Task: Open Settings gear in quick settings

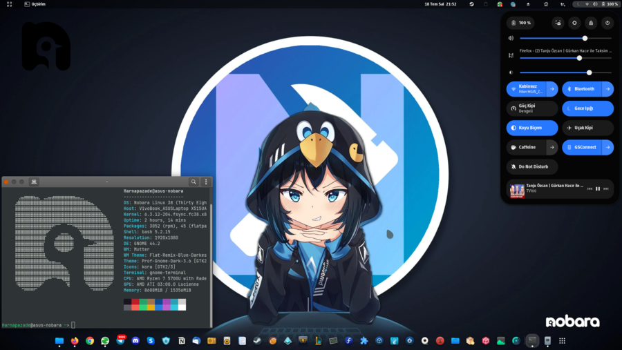Action: [x=574, y=23]
